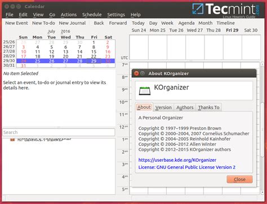Select July 20 in mini calendar
Viewport: 267px width, 204px height.
(65, 56)
